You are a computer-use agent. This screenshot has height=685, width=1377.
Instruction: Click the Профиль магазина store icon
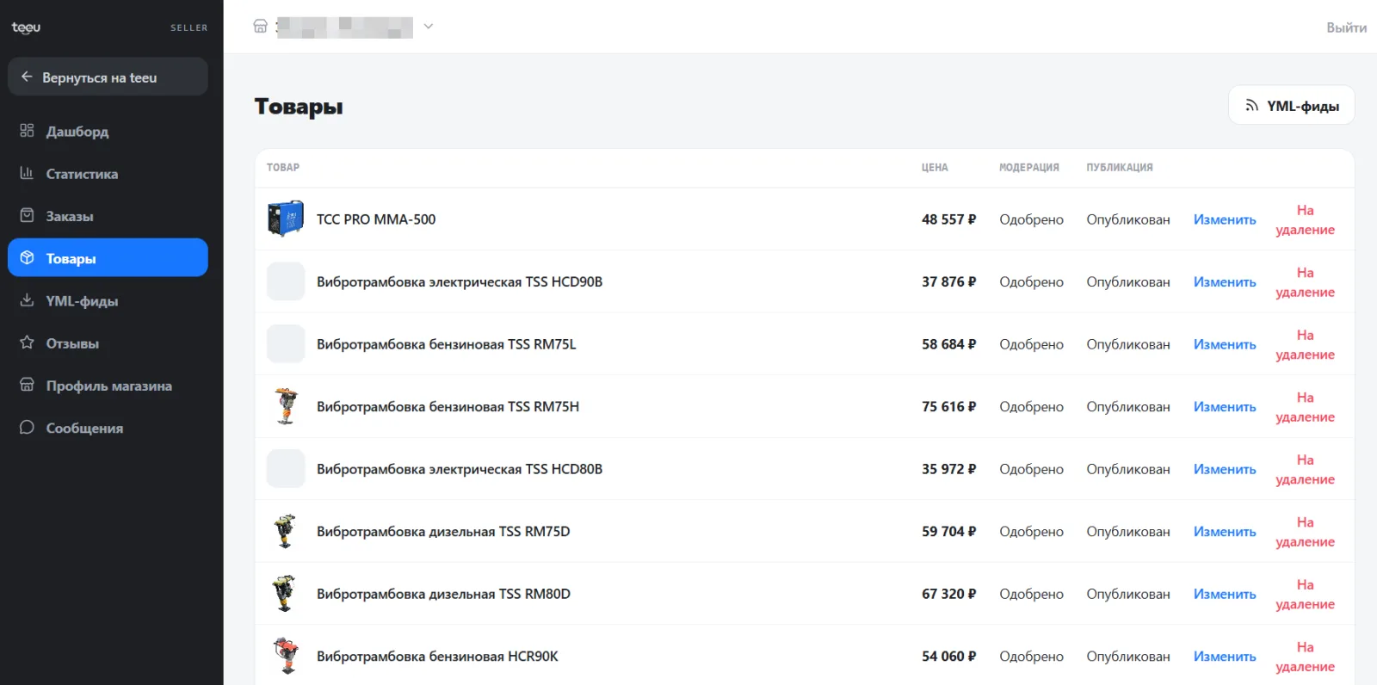pyautogui.click(x=27, y=385)
